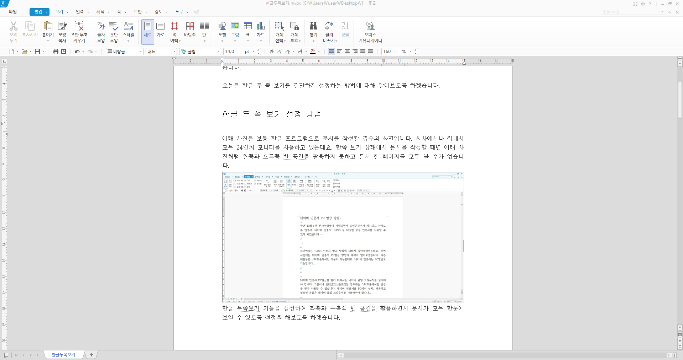Open the font color dropdown arrow
Viewport: 683px width, 360px height.
coord(319,52)
